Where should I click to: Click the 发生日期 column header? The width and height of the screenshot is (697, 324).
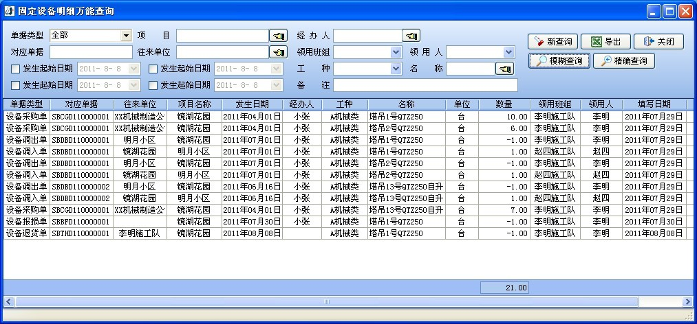252,104
